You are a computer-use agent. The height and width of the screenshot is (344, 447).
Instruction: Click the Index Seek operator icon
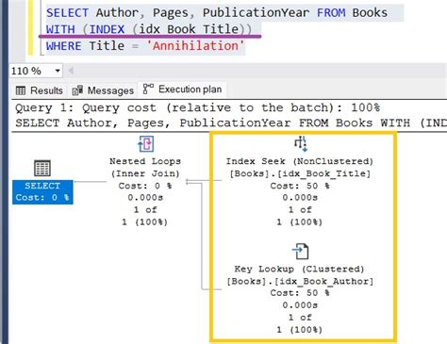pos(301,143)
